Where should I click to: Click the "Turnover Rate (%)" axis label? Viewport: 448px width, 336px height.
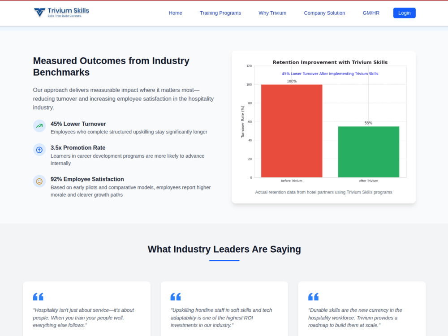tap(242, 122)
